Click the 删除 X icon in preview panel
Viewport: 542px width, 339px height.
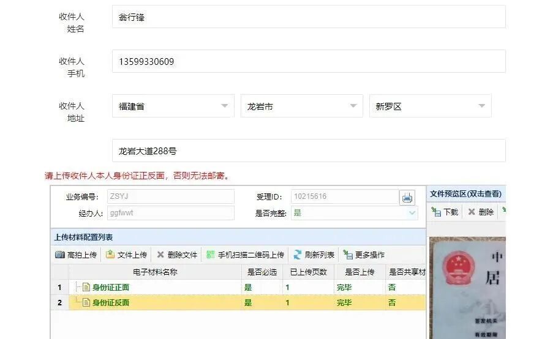pyautogui.click(x=472, y=212)
